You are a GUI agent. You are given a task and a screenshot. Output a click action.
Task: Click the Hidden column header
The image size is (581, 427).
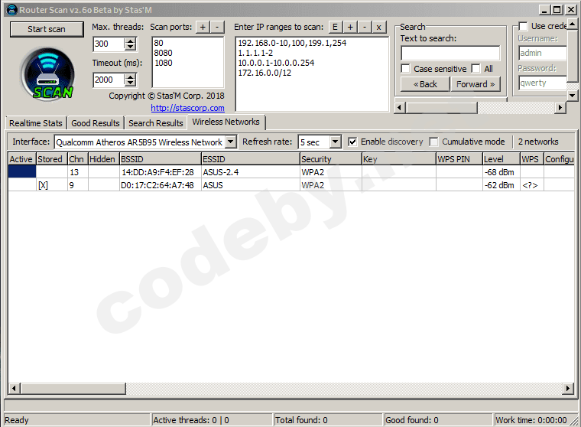104,159
